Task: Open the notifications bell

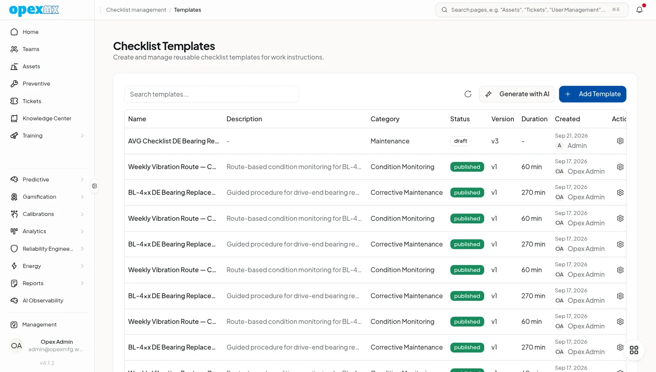Action: coord(640,10)
